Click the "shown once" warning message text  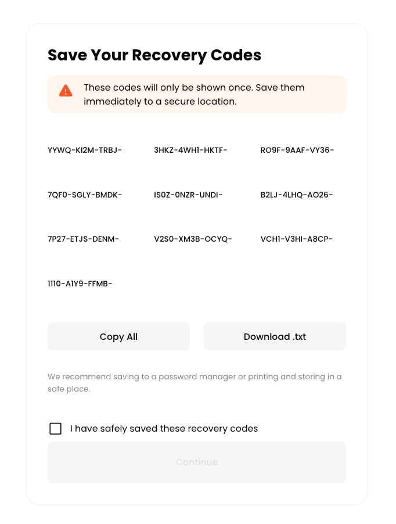click(194, 88)
